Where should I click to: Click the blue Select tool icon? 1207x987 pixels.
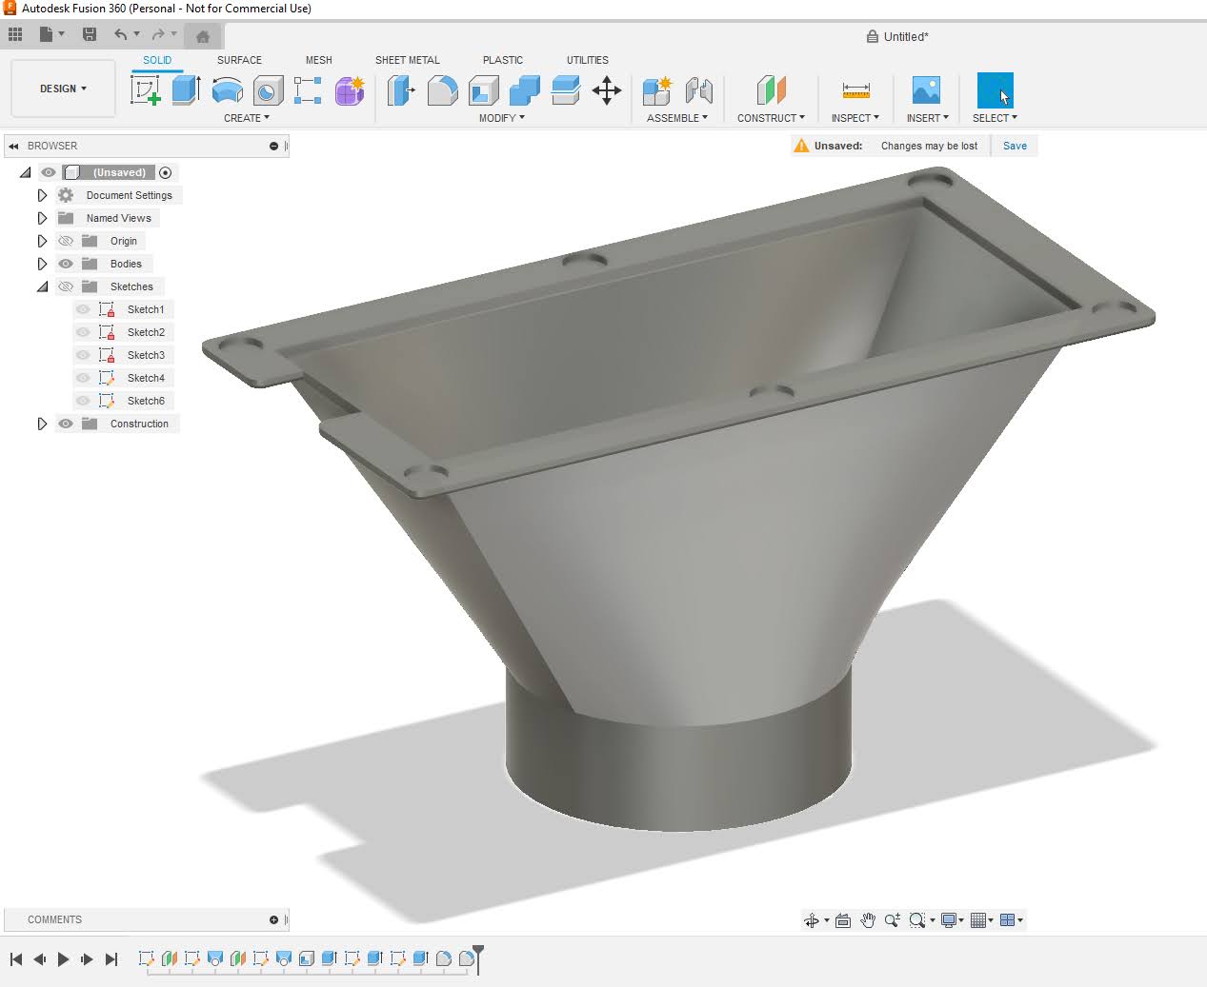(995, 90)
